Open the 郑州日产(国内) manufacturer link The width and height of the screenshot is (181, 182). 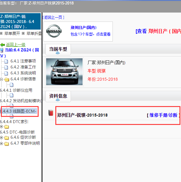pos(83,27)
